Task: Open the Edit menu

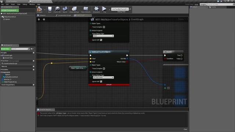Action: (7, 4)
